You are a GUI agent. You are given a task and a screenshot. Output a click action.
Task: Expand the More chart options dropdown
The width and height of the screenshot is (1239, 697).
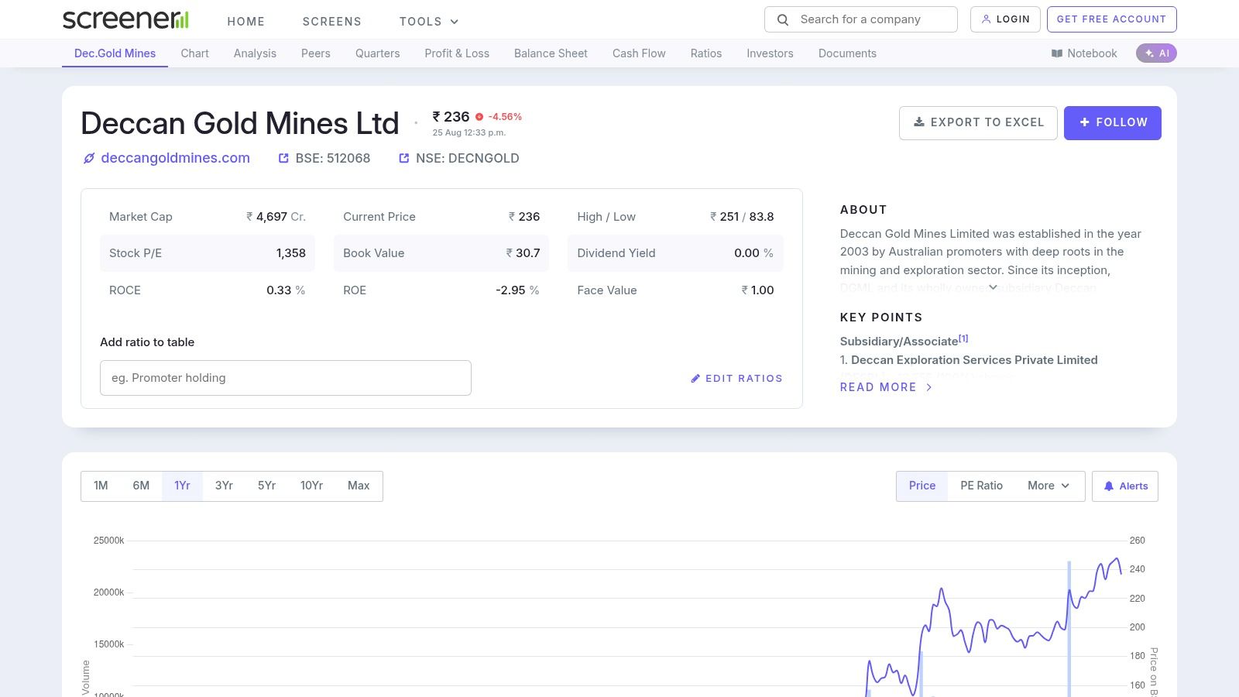tap(1049, 486)
